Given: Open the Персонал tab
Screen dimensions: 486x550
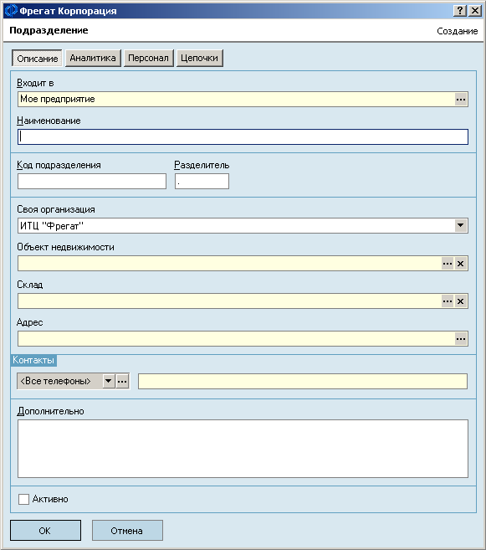Looking at the screenshot, I should tap(149, 58).
